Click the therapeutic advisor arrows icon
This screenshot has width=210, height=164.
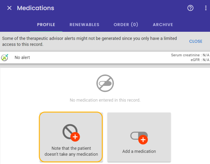(5, 58)
